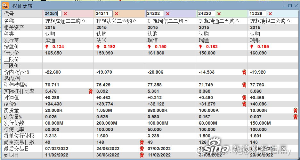This screenshot has width=300, height=160.
Task: Select the name 理想瑞银二六购A
Action: point(270,21)
